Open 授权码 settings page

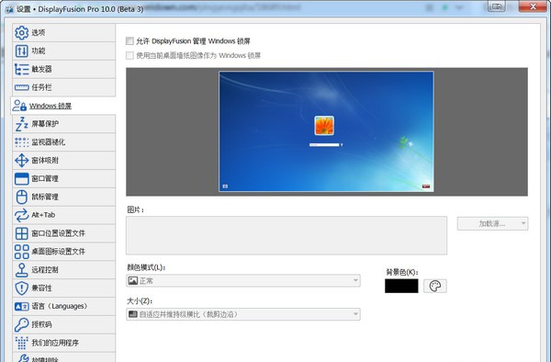[64, 324]
